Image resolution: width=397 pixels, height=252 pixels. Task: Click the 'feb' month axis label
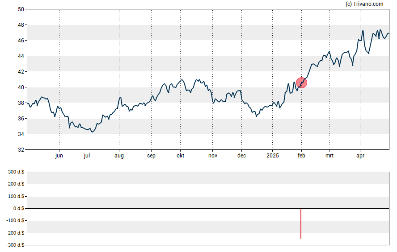301,156
